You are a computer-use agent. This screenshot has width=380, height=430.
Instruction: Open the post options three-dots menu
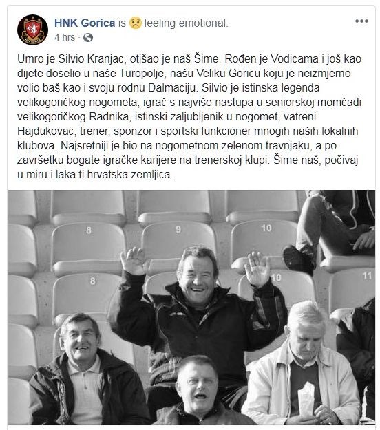361,21
